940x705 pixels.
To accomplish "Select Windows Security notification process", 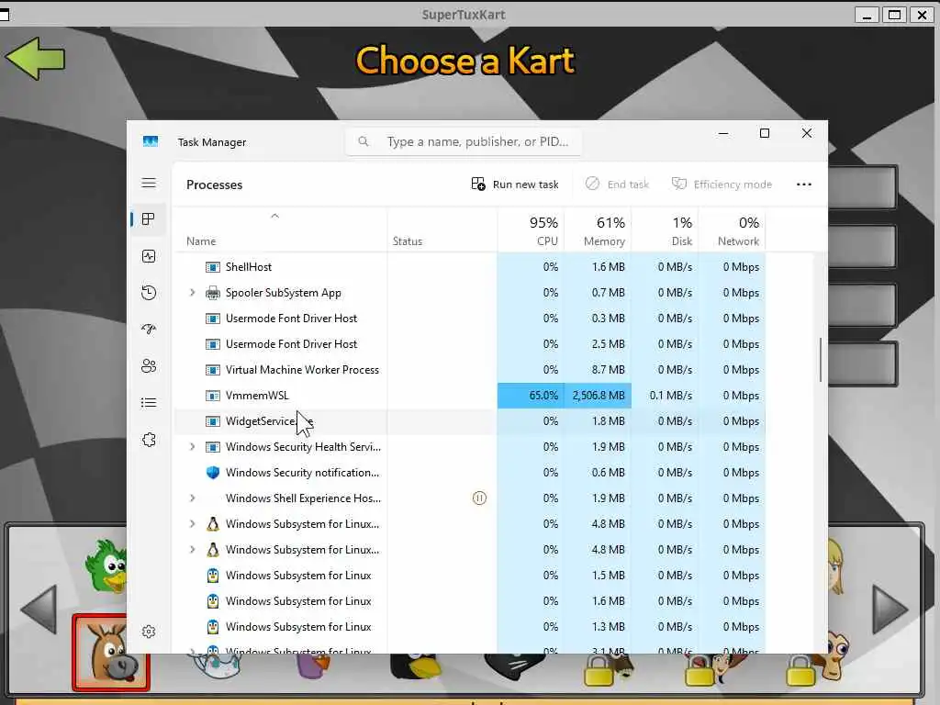I will tap(469, 473).
